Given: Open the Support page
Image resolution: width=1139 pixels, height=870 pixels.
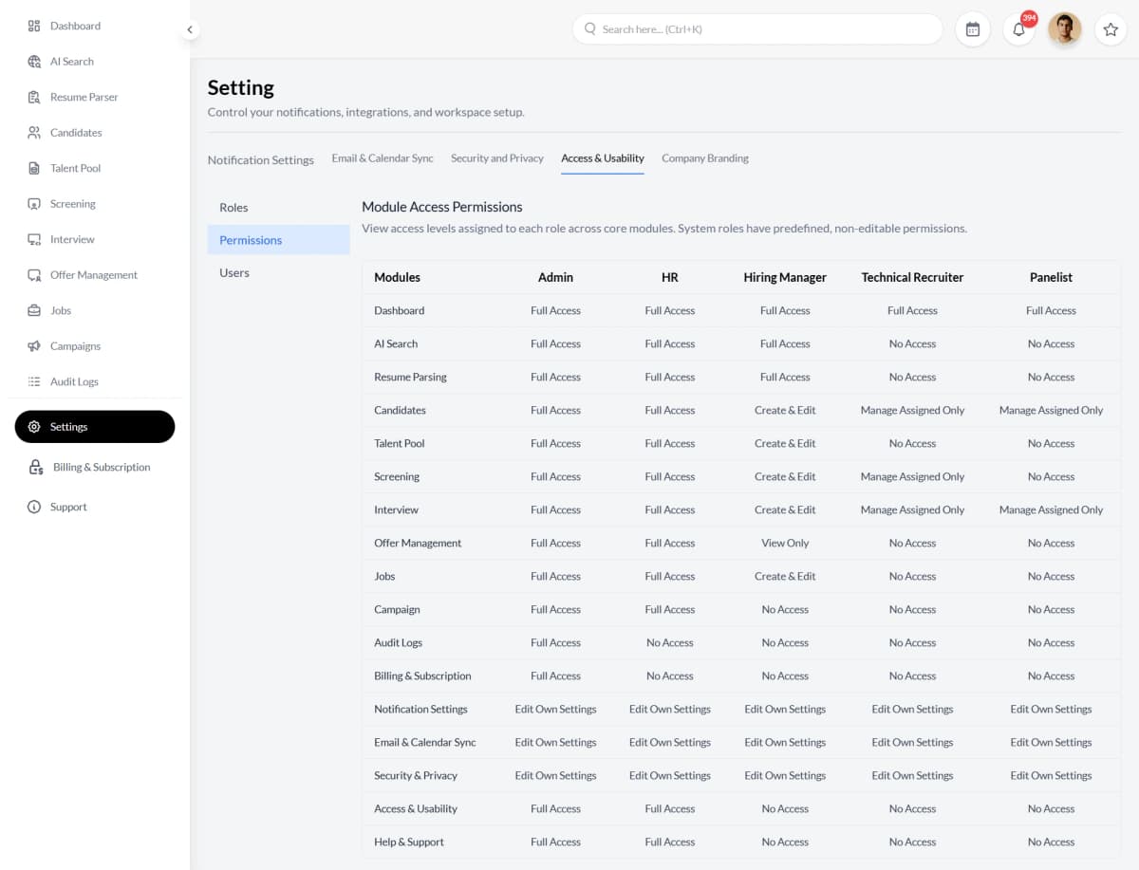Looking at the screenshot, I should click(x=68, y=507).
